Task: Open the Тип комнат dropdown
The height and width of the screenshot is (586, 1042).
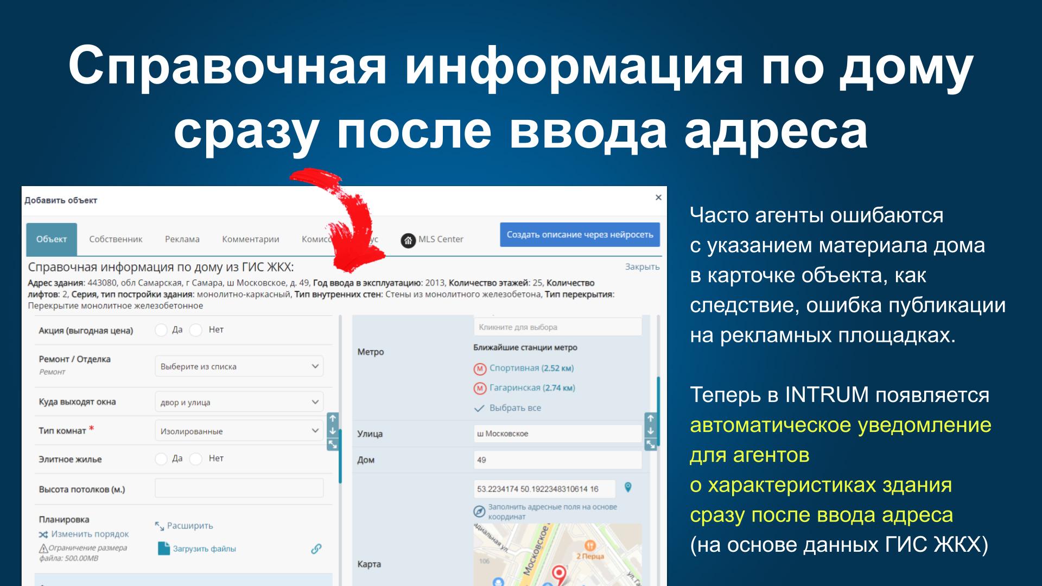Action: click(239, 431)
